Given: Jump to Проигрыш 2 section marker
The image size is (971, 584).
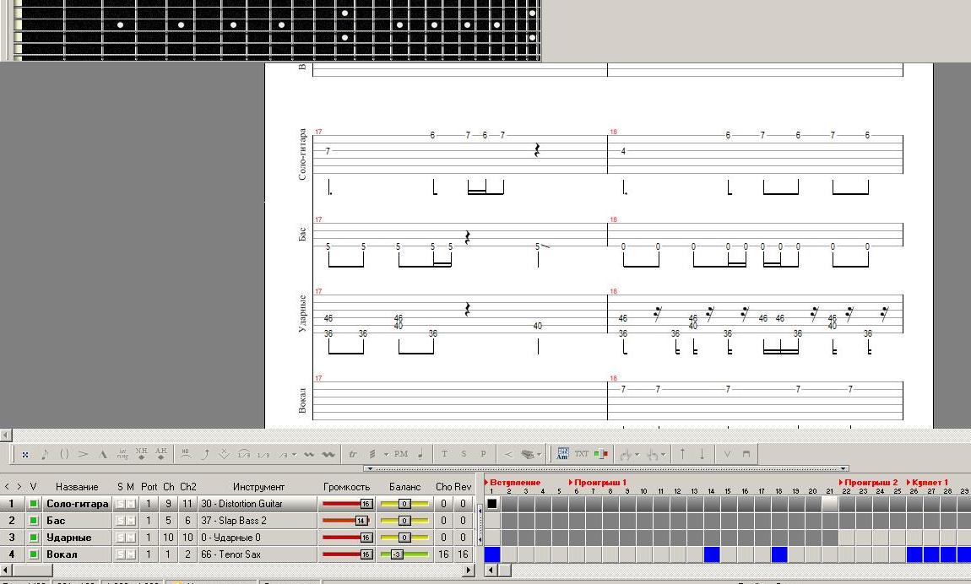Looking at the screenshot, I should tap(868, 482).
